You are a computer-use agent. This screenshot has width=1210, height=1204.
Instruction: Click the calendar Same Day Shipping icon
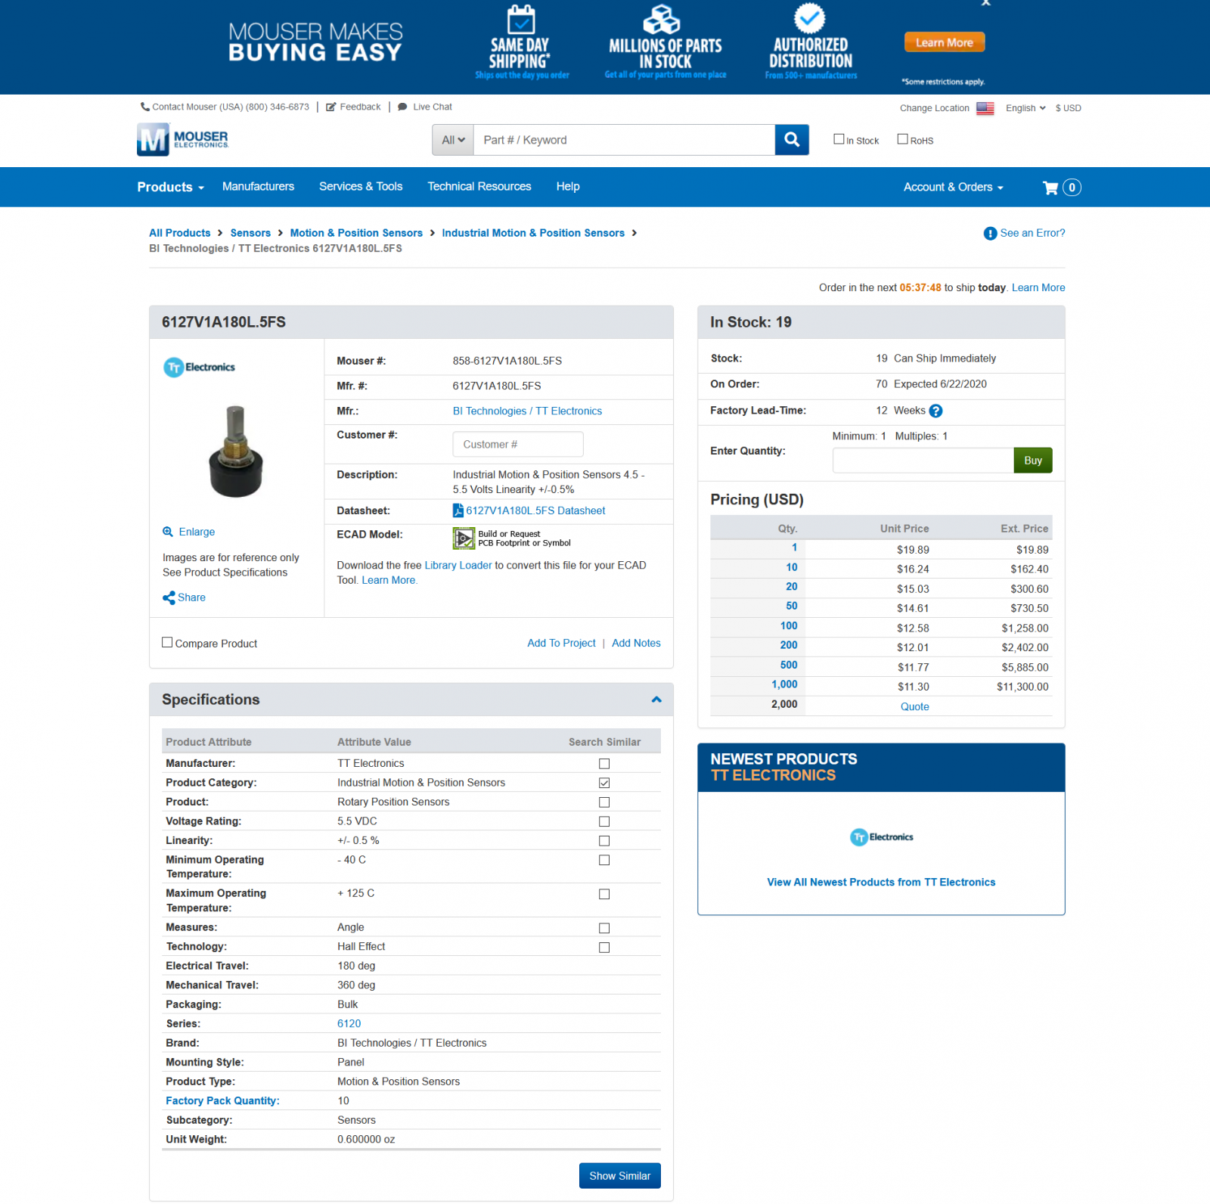click(521, 19)
